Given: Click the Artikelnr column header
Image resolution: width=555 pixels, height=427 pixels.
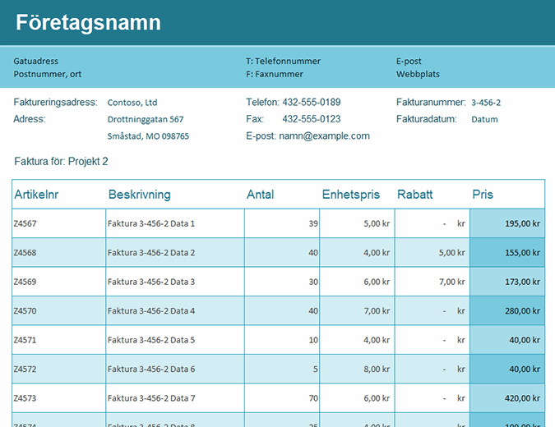Looking at the screenshot, I should pyautogui.click(x=35, y=195).
